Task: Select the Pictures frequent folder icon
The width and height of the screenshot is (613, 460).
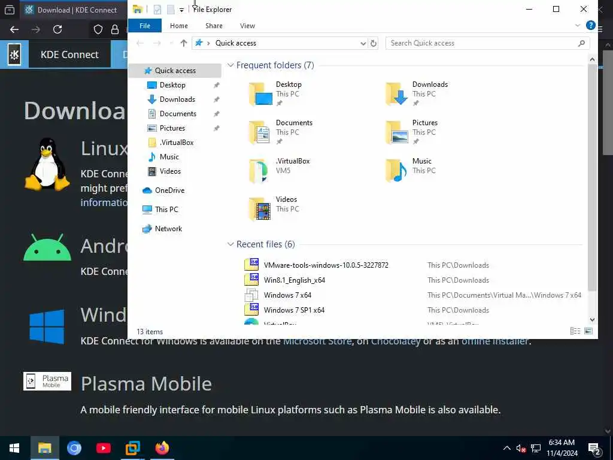Action: pyautogui.click(x=396, y=132)
